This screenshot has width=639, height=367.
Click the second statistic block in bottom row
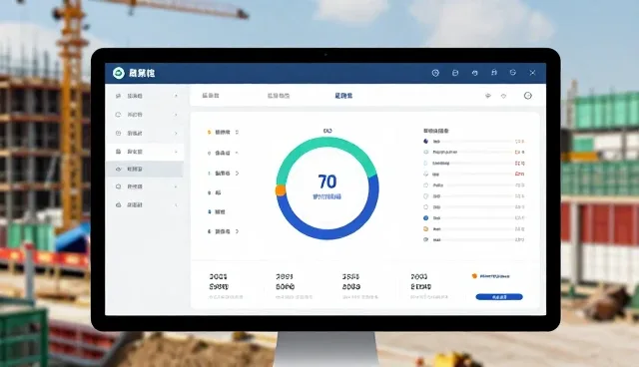point(294,287)
